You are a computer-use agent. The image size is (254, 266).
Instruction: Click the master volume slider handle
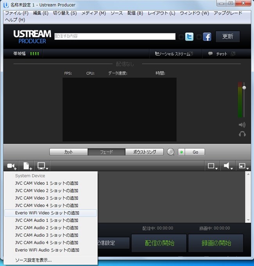pyautogui.click(x=244, y=88)
